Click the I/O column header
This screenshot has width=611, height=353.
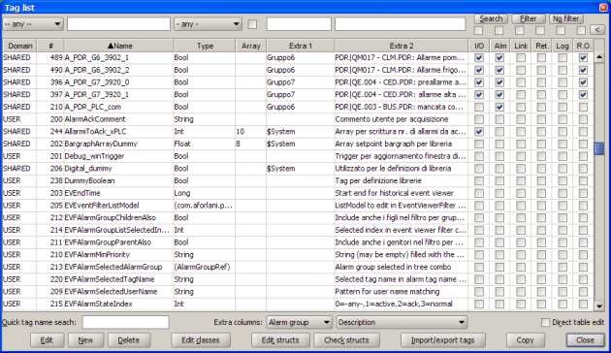(479, 46)
